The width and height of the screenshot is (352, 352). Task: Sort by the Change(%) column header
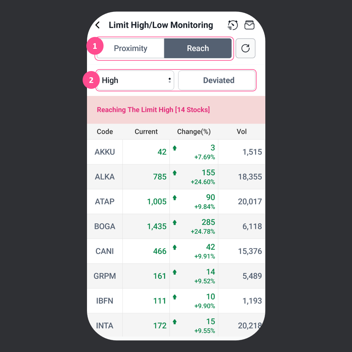[194, 132]
